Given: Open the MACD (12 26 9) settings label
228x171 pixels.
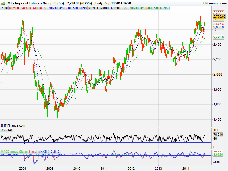Looking at the screenshot, I should coord(48,151).
